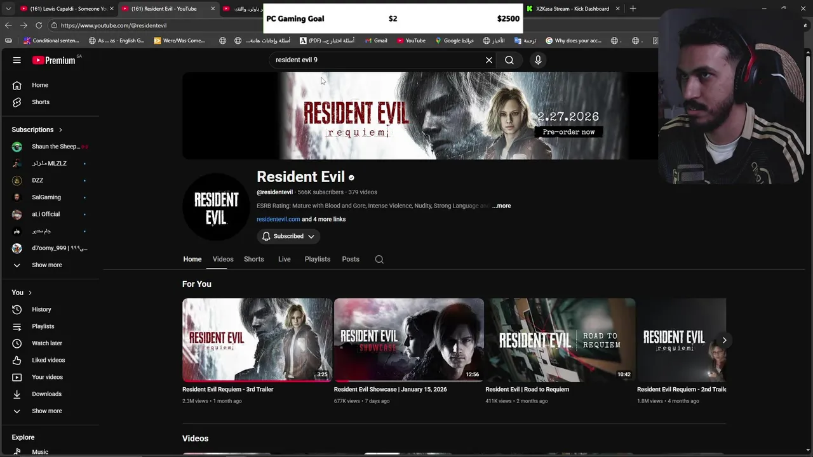Viewport: 813px width, 457px height.
Task: Click the address bar URL
Action: (x=114, y=25)
